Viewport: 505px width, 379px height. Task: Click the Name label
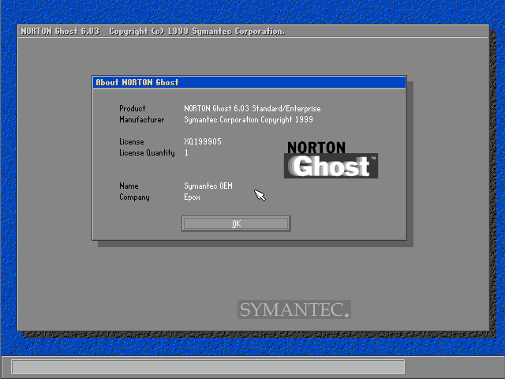[129, 186]
